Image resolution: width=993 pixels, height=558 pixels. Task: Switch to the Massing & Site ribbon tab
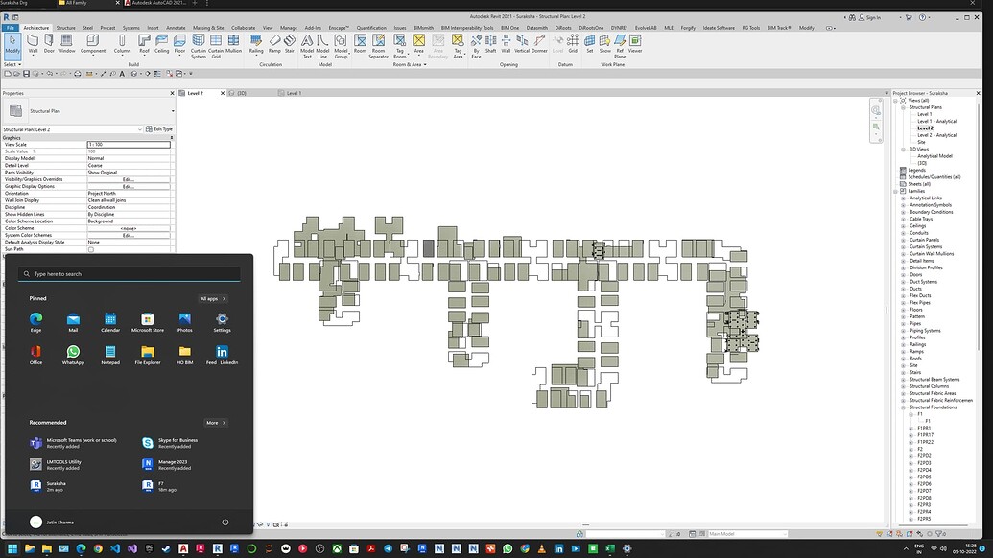tap(206, 28)
